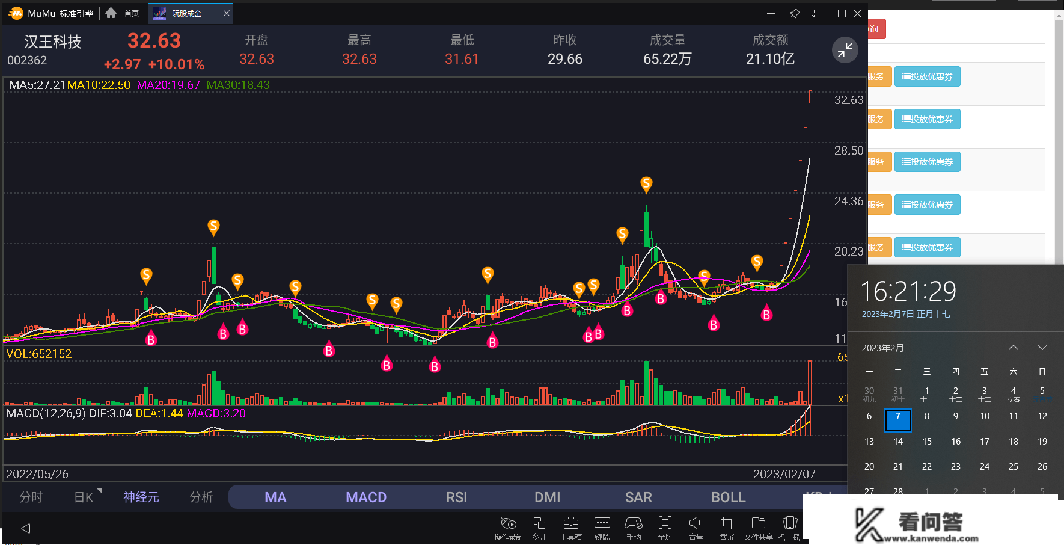Collapse the chart with round shrink button
This screenshot has height=545, width=1064.
845,50
